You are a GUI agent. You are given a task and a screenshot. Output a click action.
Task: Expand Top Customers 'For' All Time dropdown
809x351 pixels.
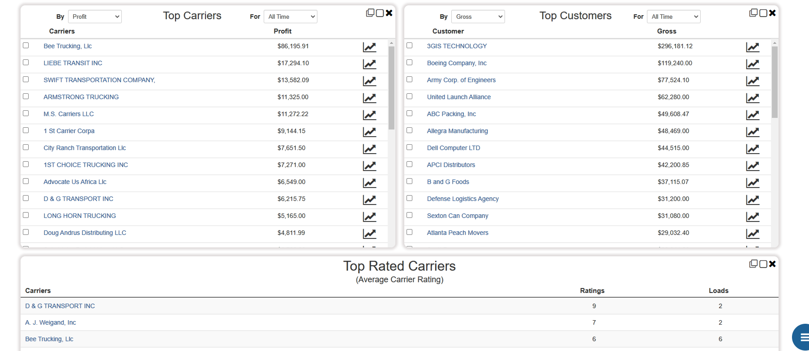(673, 17)
